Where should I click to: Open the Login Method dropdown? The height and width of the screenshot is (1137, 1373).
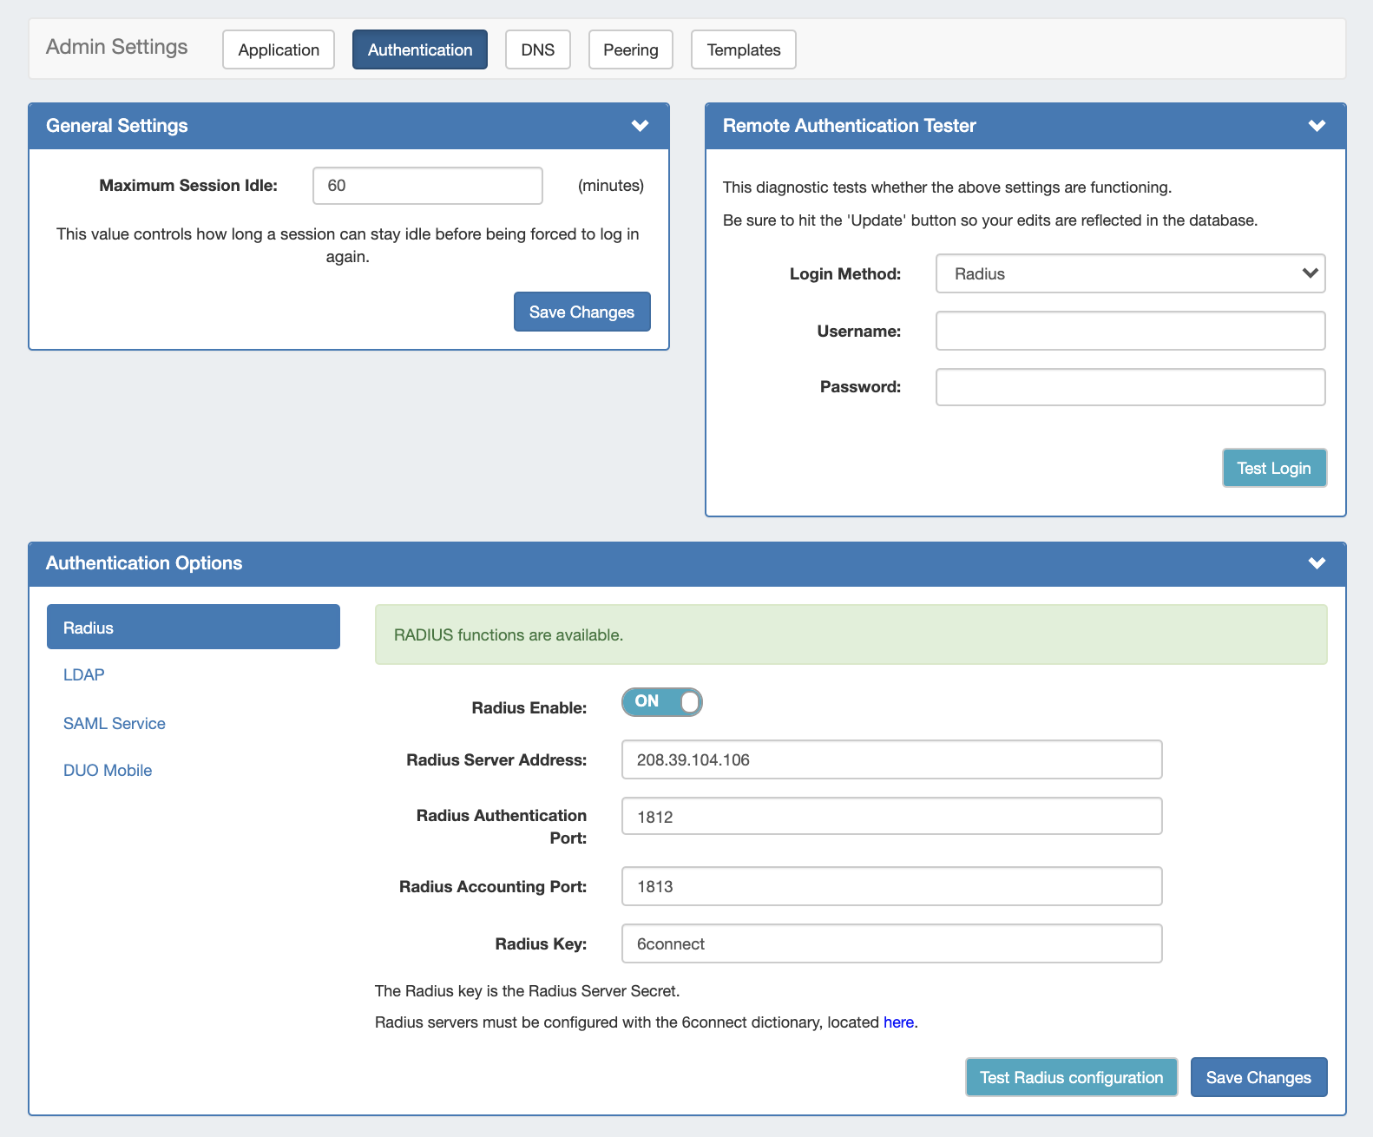[1130, 273]
